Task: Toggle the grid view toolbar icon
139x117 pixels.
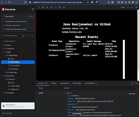Action: (43, 7)
